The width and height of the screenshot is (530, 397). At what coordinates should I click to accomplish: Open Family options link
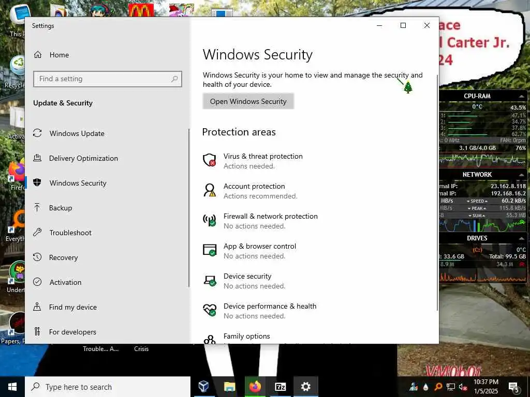pyautogui.click(x=247, y=336)
